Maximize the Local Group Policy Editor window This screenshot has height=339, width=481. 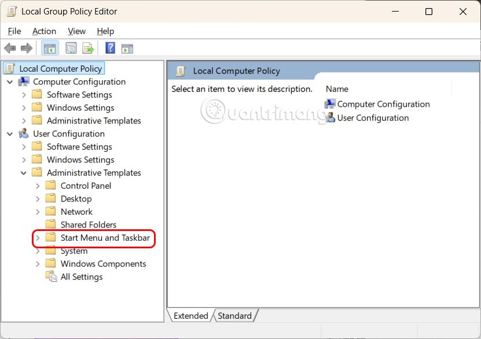pyautogui.click(x=429, y=12)
